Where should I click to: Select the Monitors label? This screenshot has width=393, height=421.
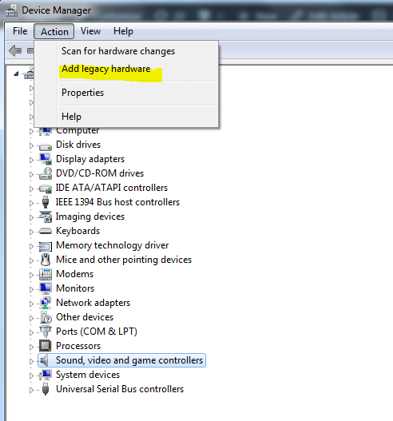coord(75,288)
